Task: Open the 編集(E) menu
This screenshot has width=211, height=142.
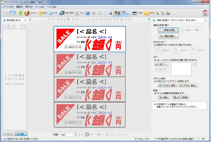Action: (x=19, y=7)
